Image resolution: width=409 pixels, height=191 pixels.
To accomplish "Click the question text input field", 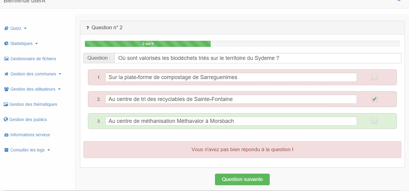I will [x=258, y=58].
